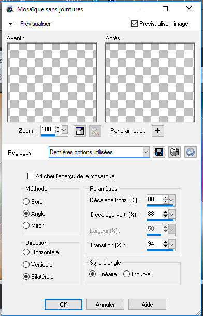This screenshot has width=203, height=316.
Task: Select Incurvé angle style
Action: (126, 274)
